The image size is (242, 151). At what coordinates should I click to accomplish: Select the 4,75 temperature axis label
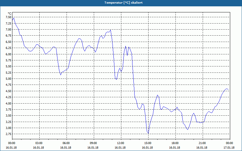point(8,85)
